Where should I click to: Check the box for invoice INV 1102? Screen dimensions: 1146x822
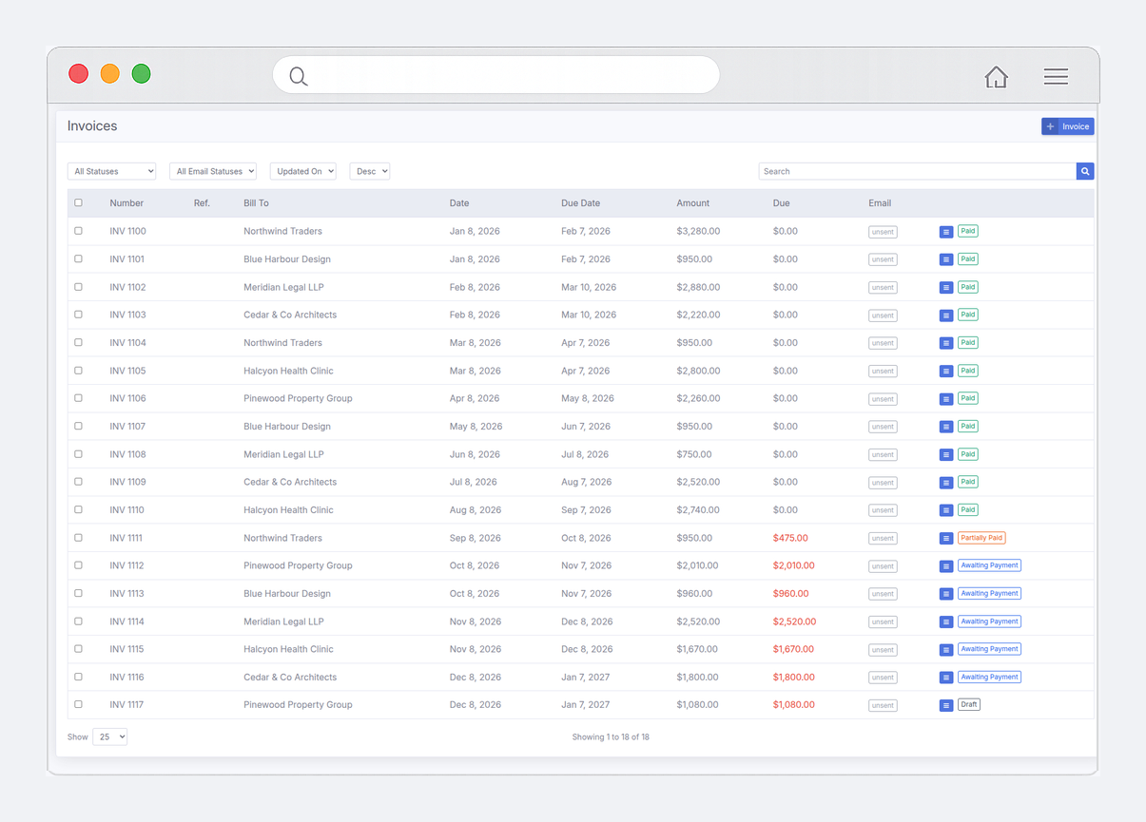pos(79,287)
